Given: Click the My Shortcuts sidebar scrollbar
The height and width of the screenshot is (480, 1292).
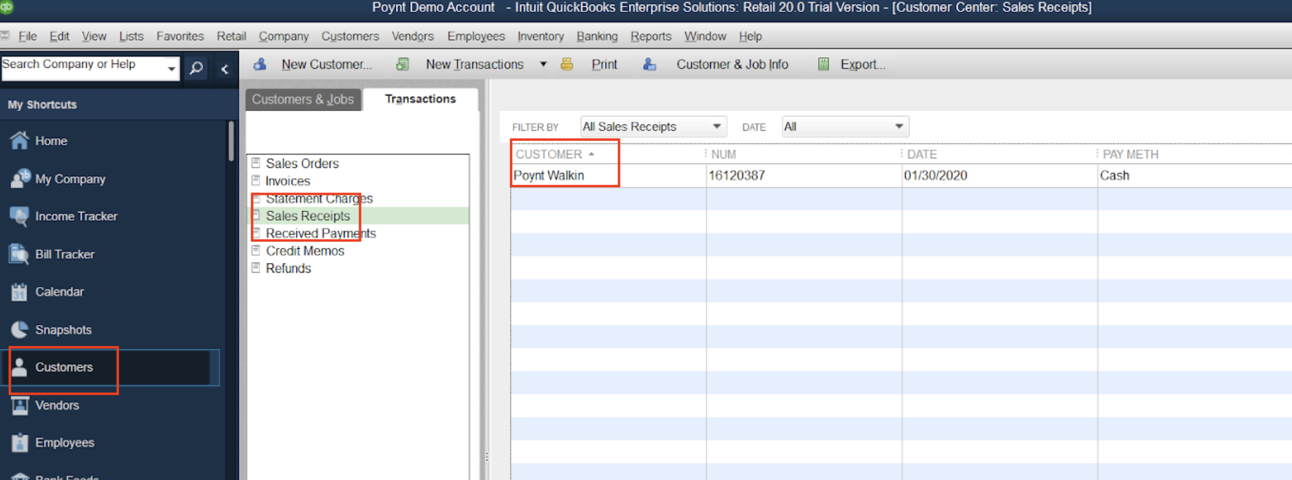Looking at the screenshot, I should 231,140.
